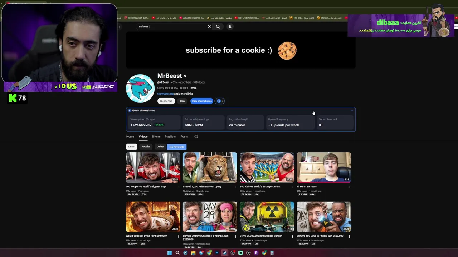Open the Day 29 chained video thumbnail
Screen dimensions: 458x257
point(210,217)
